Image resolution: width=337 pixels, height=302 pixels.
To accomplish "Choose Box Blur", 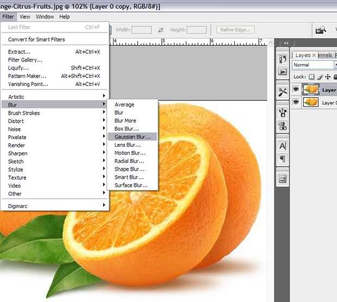I will pyautogui.click(x=133, y=129).
